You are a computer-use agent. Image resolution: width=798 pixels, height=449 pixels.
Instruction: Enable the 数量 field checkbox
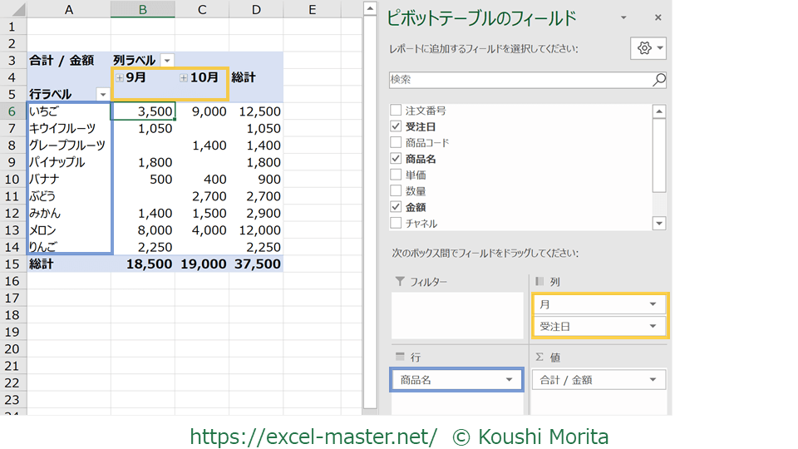coord(397,191)
